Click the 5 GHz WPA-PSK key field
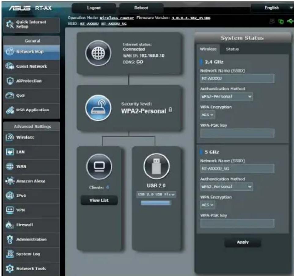This screenshot has width=294, height=276. [x=237, y=223]
